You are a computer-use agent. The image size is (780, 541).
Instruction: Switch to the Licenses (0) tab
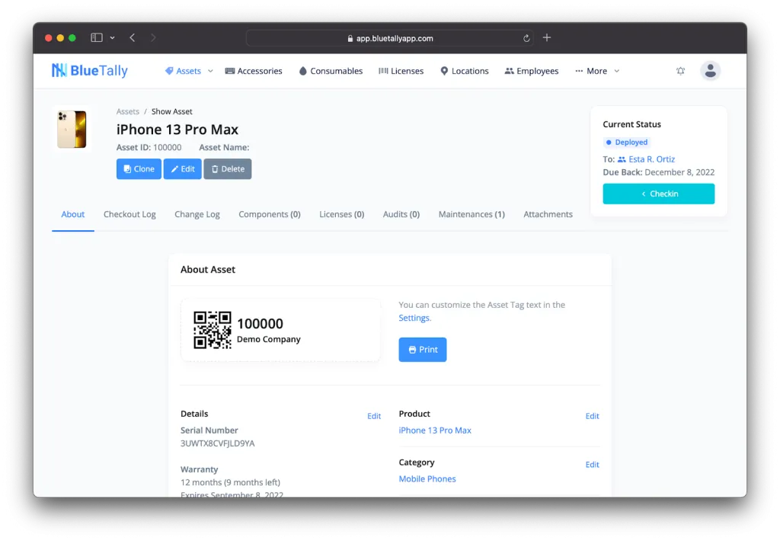pyautogui.click(x=342, y=215)
